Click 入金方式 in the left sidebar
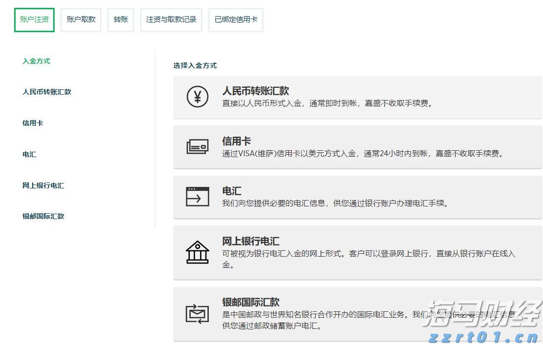The width and height of the screenshot is (543, 345). (35, 61)
